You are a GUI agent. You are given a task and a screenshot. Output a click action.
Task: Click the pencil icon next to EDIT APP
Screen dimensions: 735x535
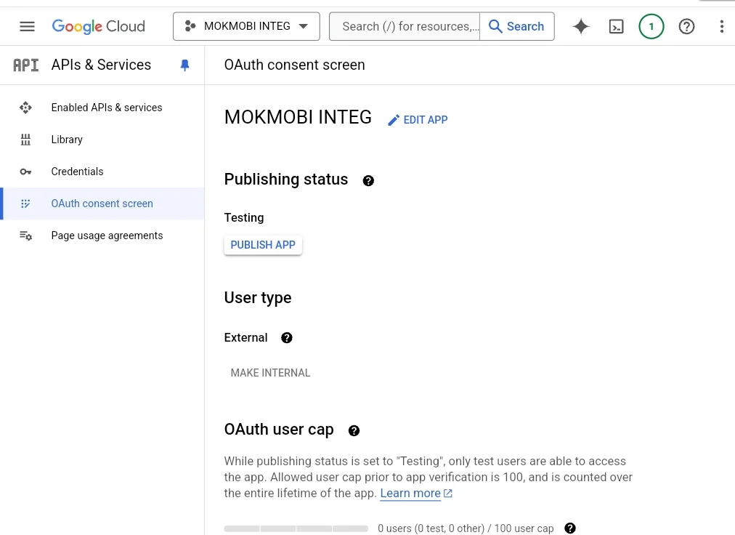393,120
